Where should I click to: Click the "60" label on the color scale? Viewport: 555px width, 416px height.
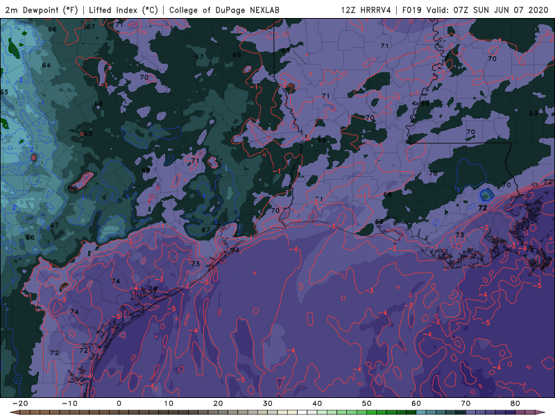416,404
